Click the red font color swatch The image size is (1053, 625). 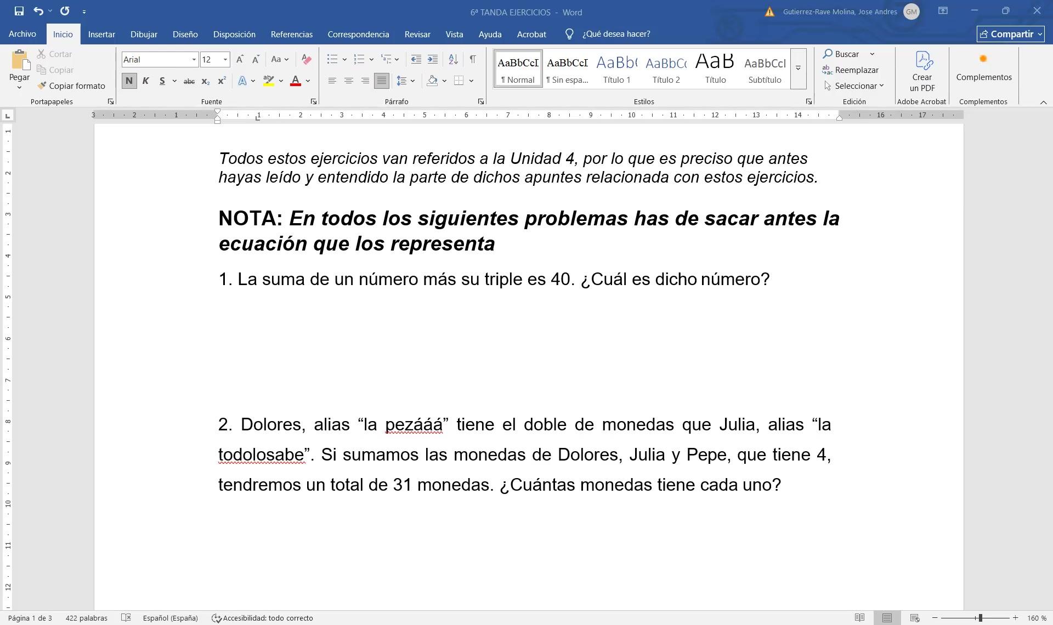(x=295, y=81)
